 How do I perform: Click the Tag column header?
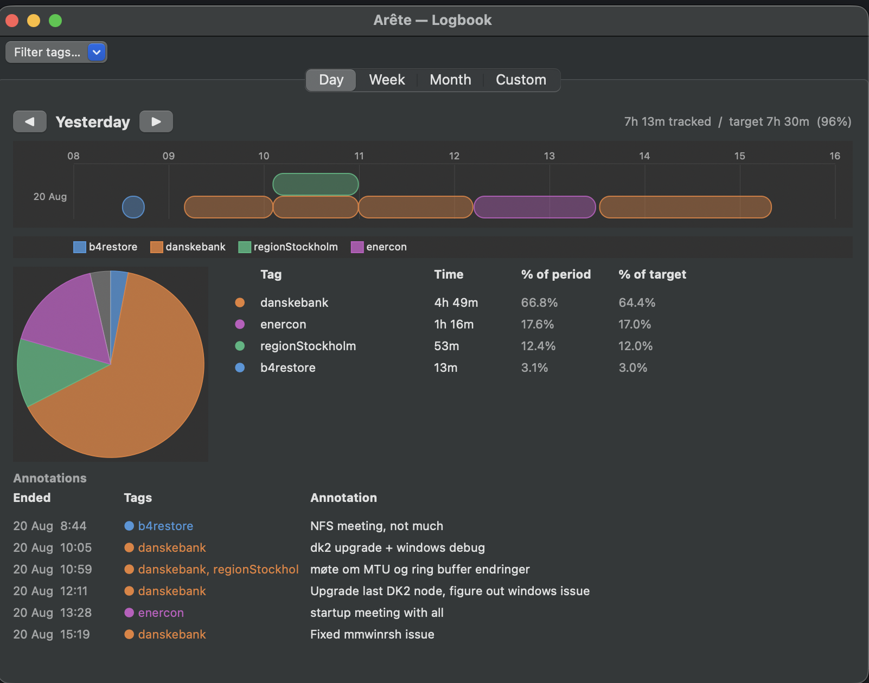pyautogui.click(x=271, y=274)
